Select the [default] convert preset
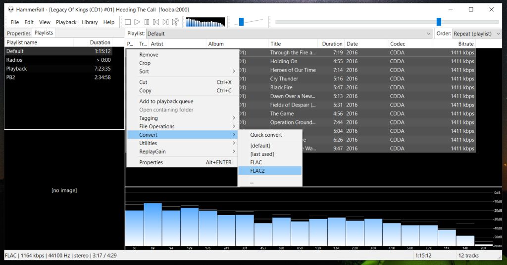The image size is (507, 265). point(270,146)
